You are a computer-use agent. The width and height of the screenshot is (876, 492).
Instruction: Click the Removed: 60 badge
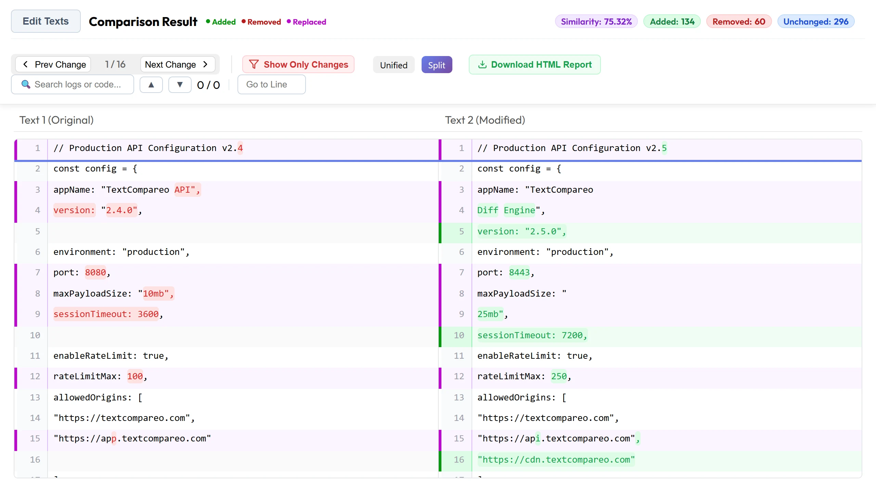(x=739, y=22)
